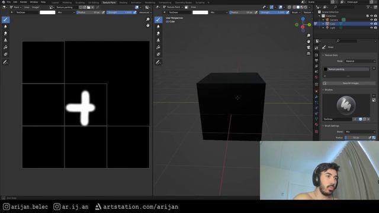
Task: Click Strength slider in image editor header
Action: click(x=120, y=12)
